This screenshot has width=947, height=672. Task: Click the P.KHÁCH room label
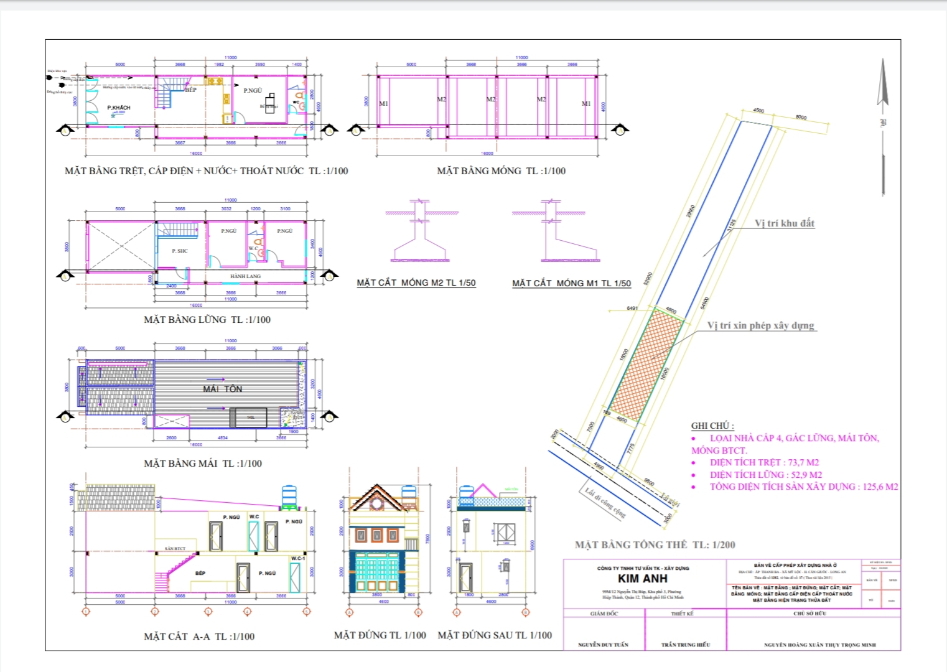pyautogui.click(x=118, y=108)
